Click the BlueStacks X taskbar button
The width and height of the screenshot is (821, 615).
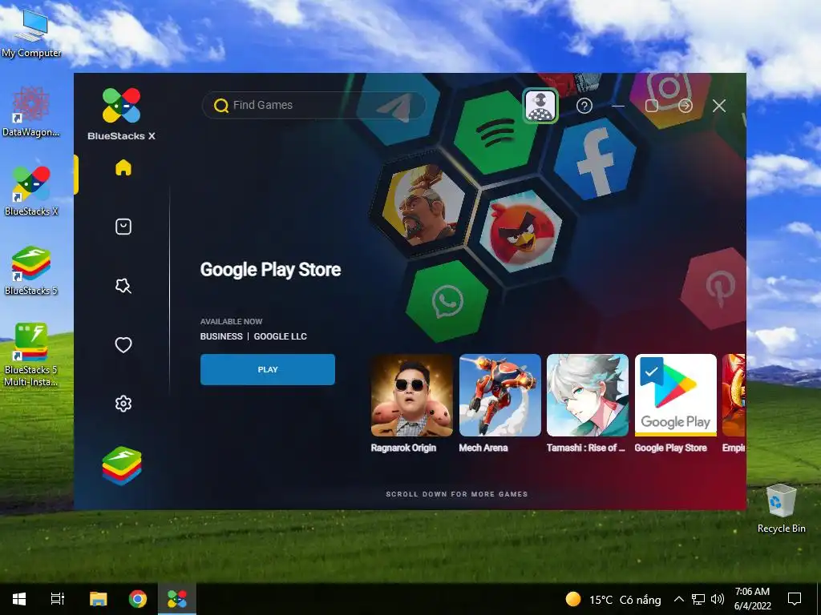[177, 599]
